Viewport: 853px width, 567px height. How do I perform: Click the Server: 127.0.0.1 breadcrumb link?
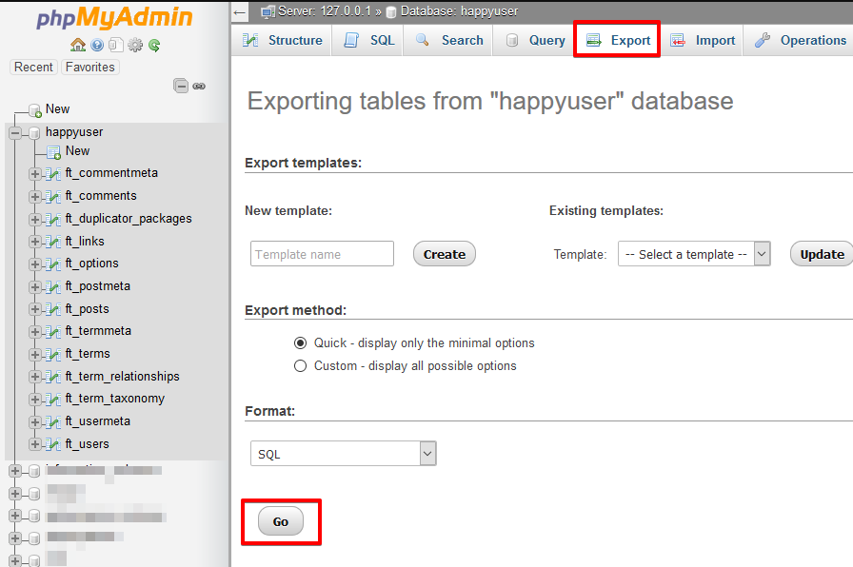pos(323,11)
